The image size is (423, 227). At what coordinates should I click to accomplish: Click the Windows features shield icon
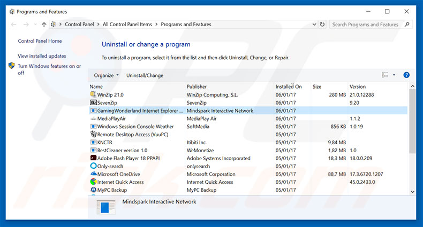pyautogui.click(x=11, y=65)
